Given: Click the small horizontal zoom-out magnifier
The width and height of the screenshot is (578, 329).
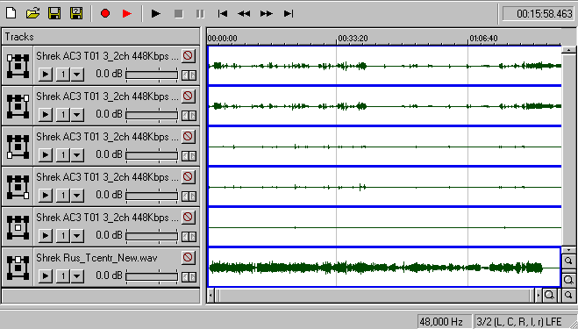Looking at the screenshot, I should (568, 295).
